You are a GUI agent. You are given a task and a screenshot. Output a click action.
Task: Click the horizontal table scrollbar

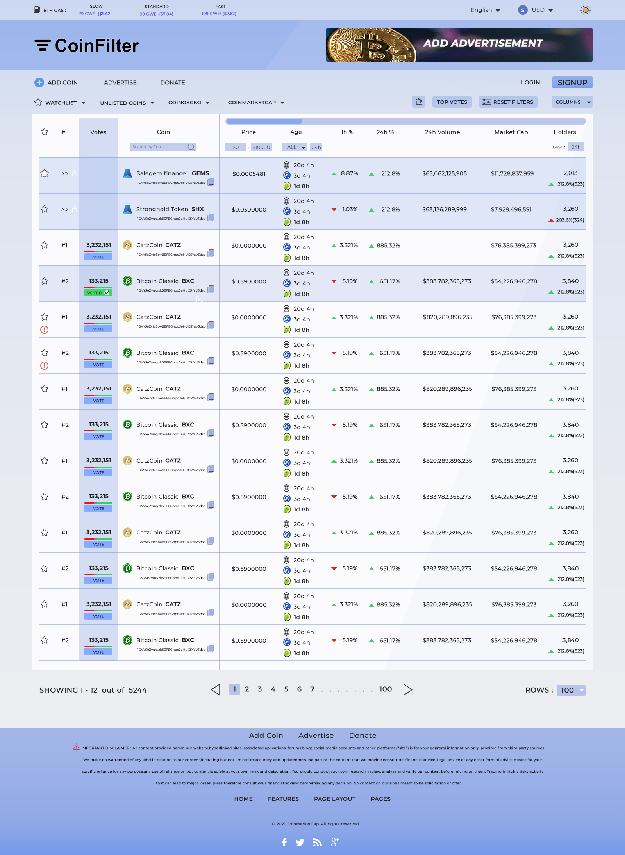point(405,121)
